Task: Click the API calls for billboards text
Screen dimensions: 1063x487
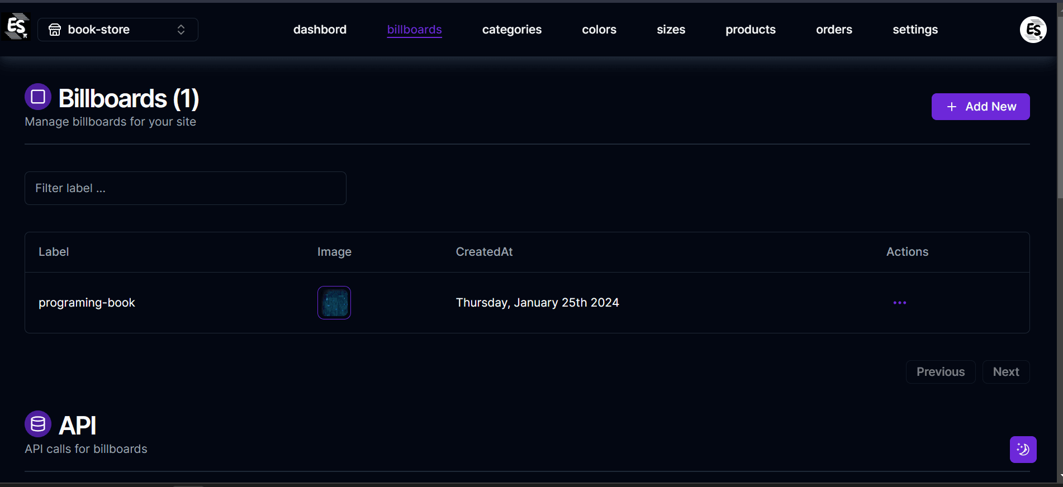Action: 86,449
